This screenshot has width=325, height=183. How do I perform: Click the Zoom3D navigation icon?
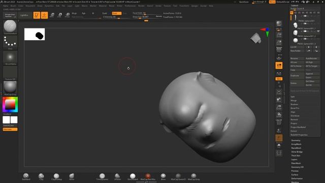[279, 107]
